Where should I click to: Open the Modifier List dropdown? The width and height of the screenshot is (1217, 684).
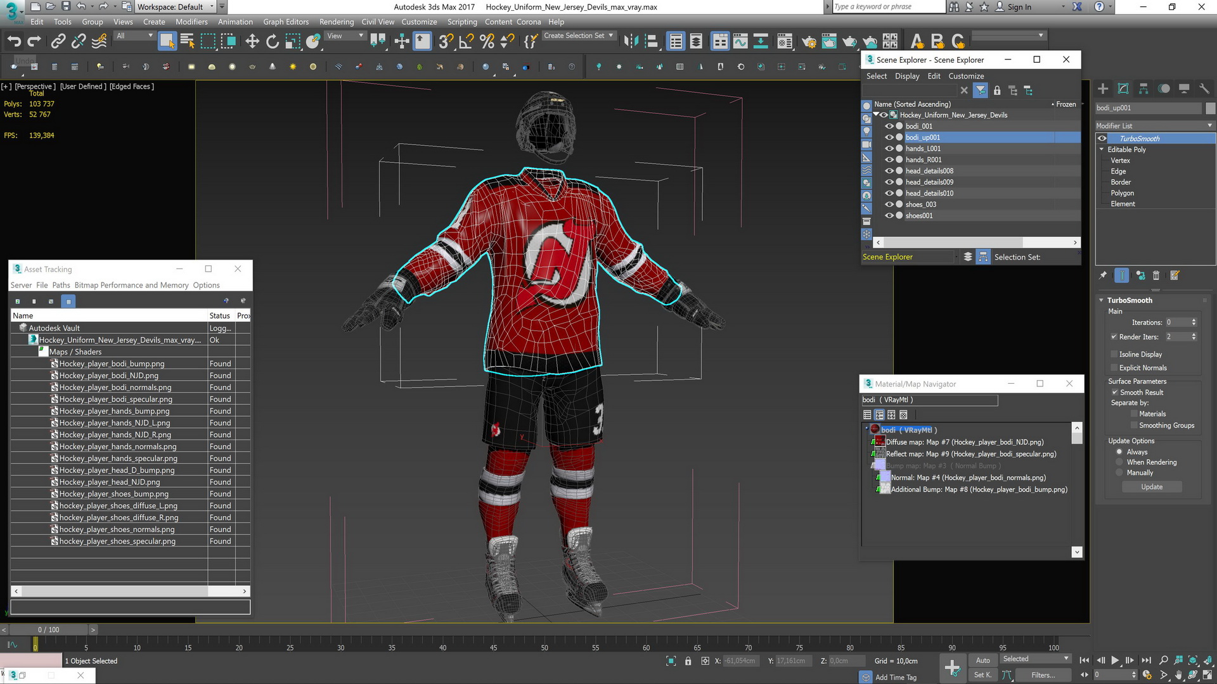(x=1155, y=126)
